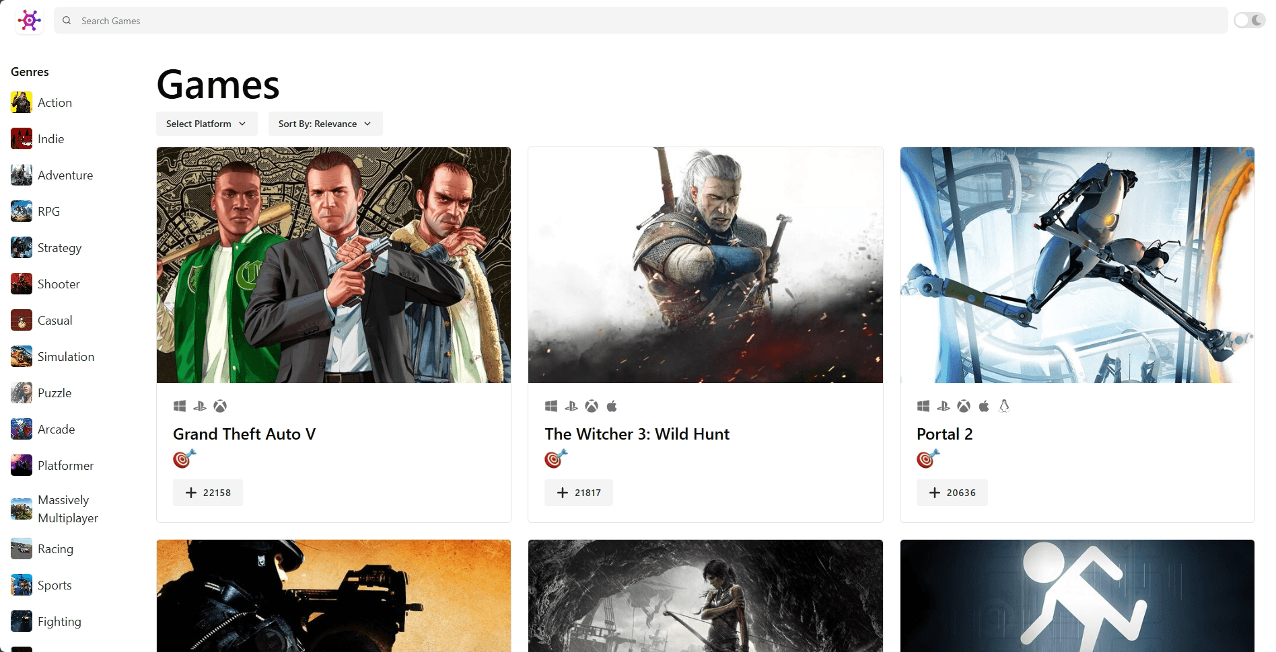This screenshot has height=652, width=1276.
Task: Select the RPG genre in sidebar
Action: click(x=48, y=212)
